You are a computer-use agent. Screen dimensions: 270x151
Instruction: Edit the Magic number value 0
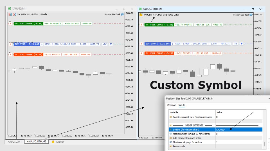[x=239, y=134]
